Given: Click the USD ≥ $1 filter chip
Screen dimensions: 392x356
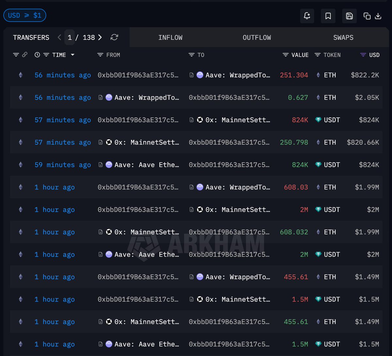Looking at the screenshot, I should pyautogui.click(x=24, y=15).
